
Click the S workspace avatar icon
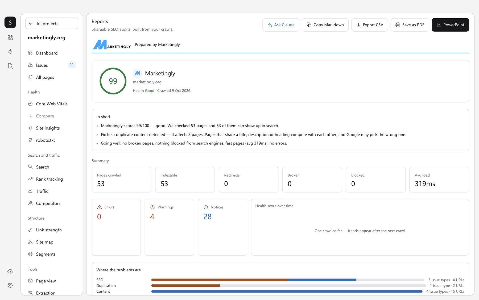pos(10,22)
